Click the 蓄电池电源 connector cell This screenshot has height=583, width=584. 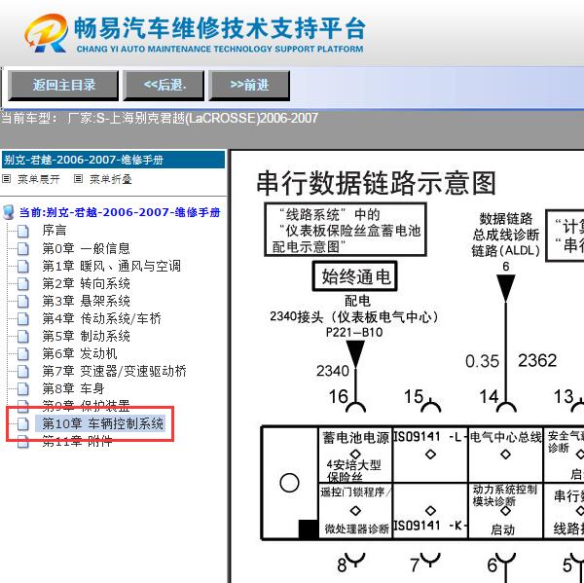pos(355,455)
